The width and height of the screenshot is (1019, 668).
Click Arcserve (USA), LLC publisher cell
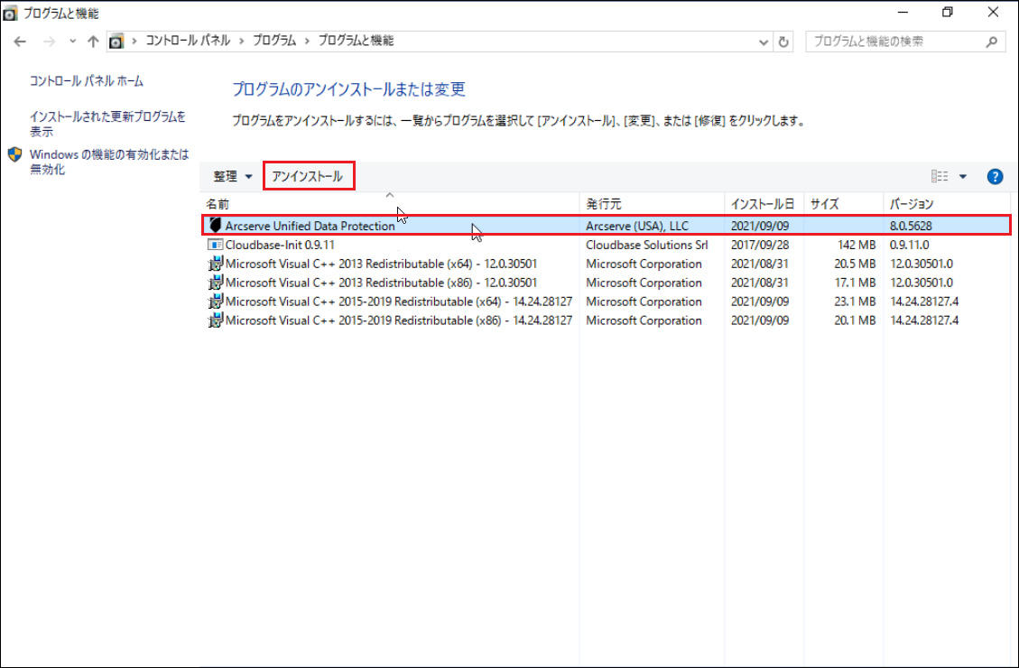tap(637, 227)
